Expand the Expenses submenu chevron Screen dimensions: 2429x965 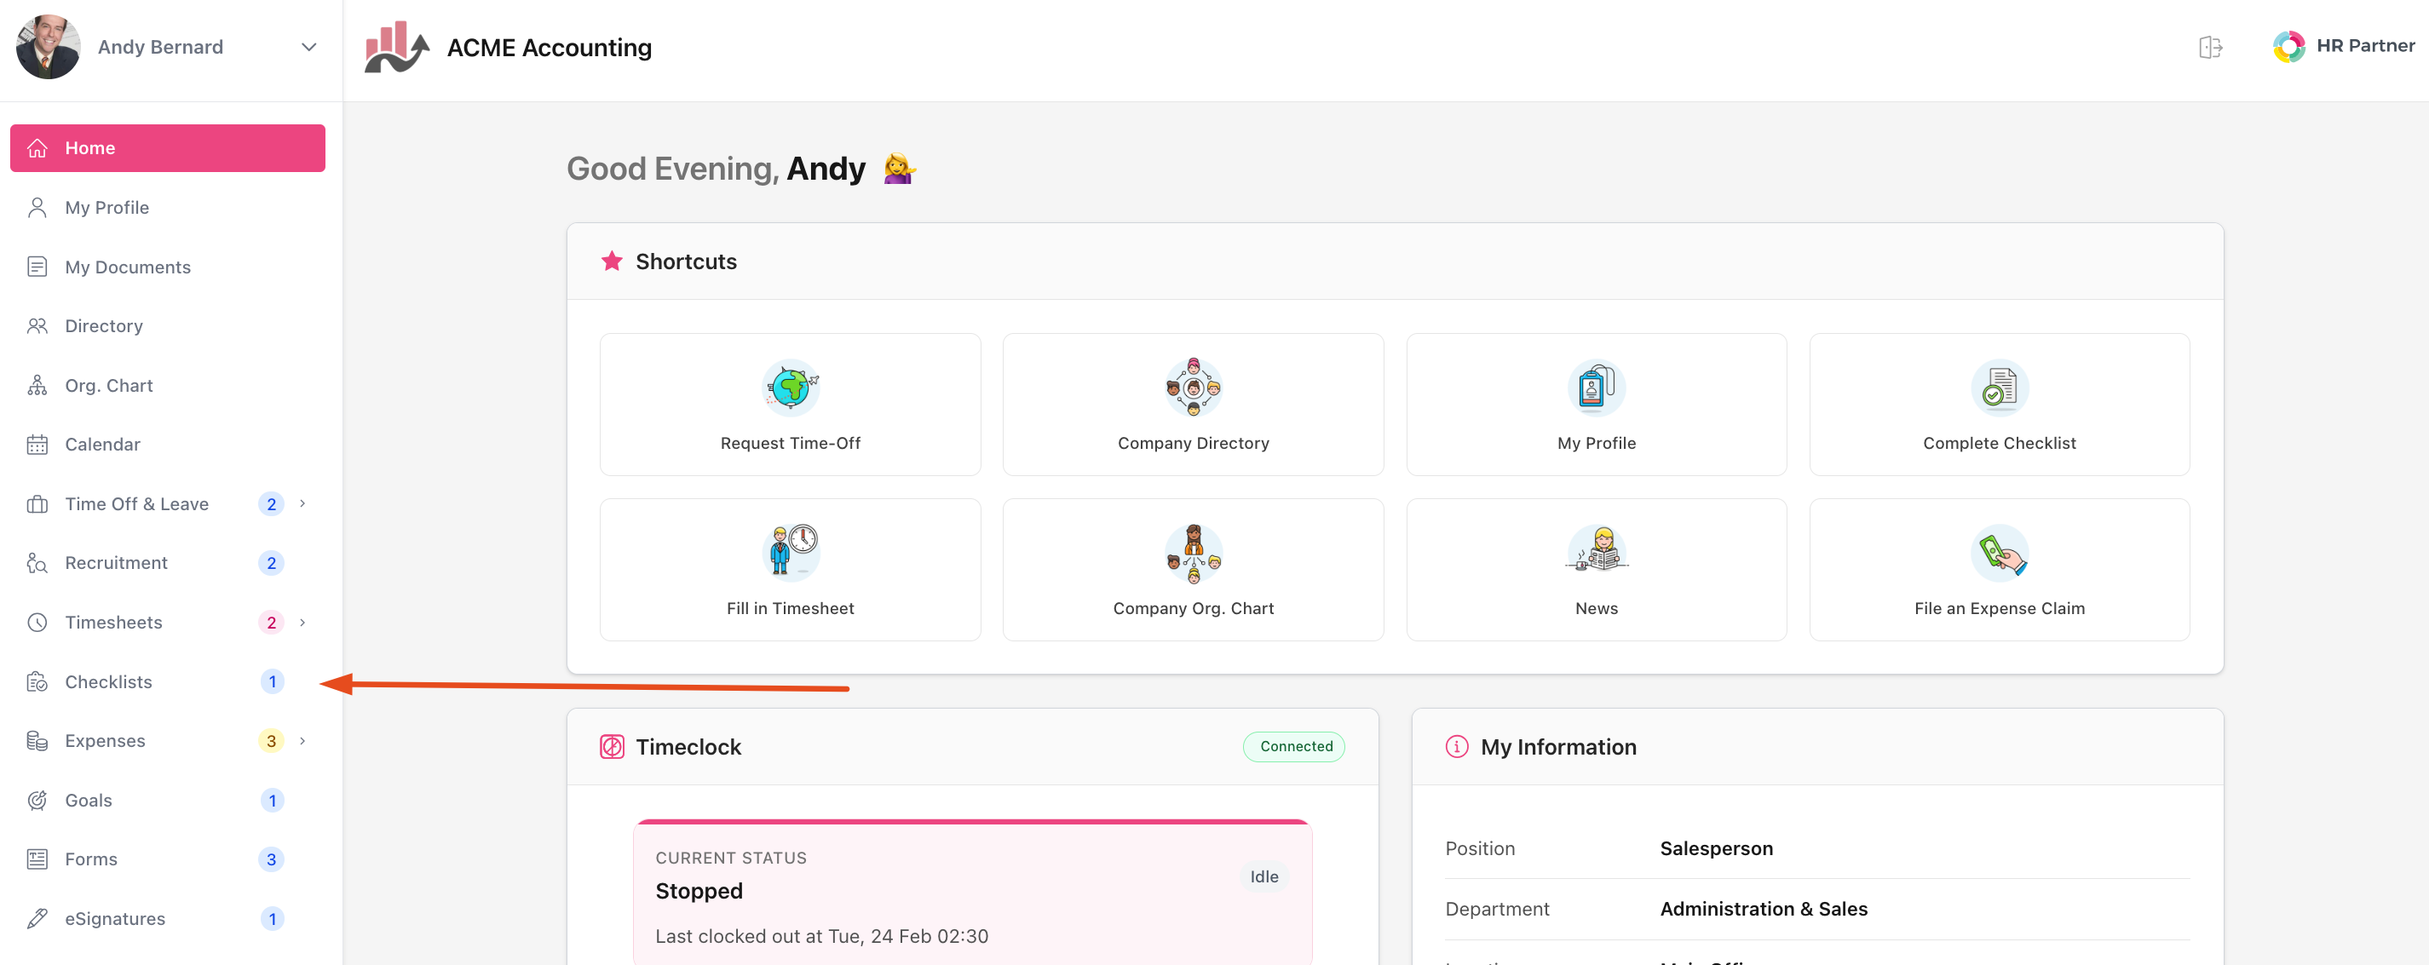pos(302,741)
